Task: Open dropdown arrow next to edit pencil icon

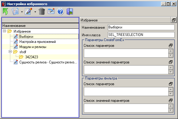Action: point(35,12)
